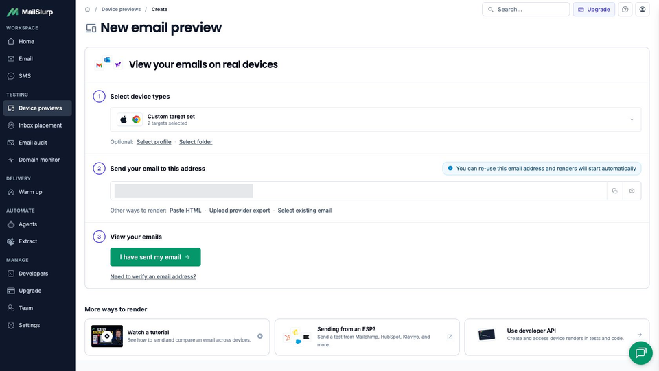Viewport: 659px width, 371px height.
Task: Open the Watch a tutorial card
Action: pyautogui.click(x=177, y=337)
